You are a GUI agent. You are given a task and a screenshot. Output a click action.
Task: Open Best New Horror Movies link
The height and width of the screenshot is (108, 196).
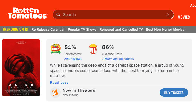coord(165,29)
